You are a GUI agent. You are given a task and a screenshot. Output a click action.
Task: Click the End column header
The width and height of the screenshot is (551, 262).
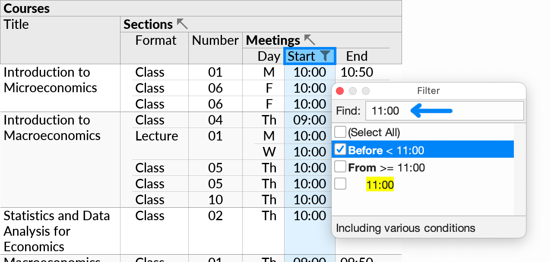pyautogui.click(x=357, y=56)
